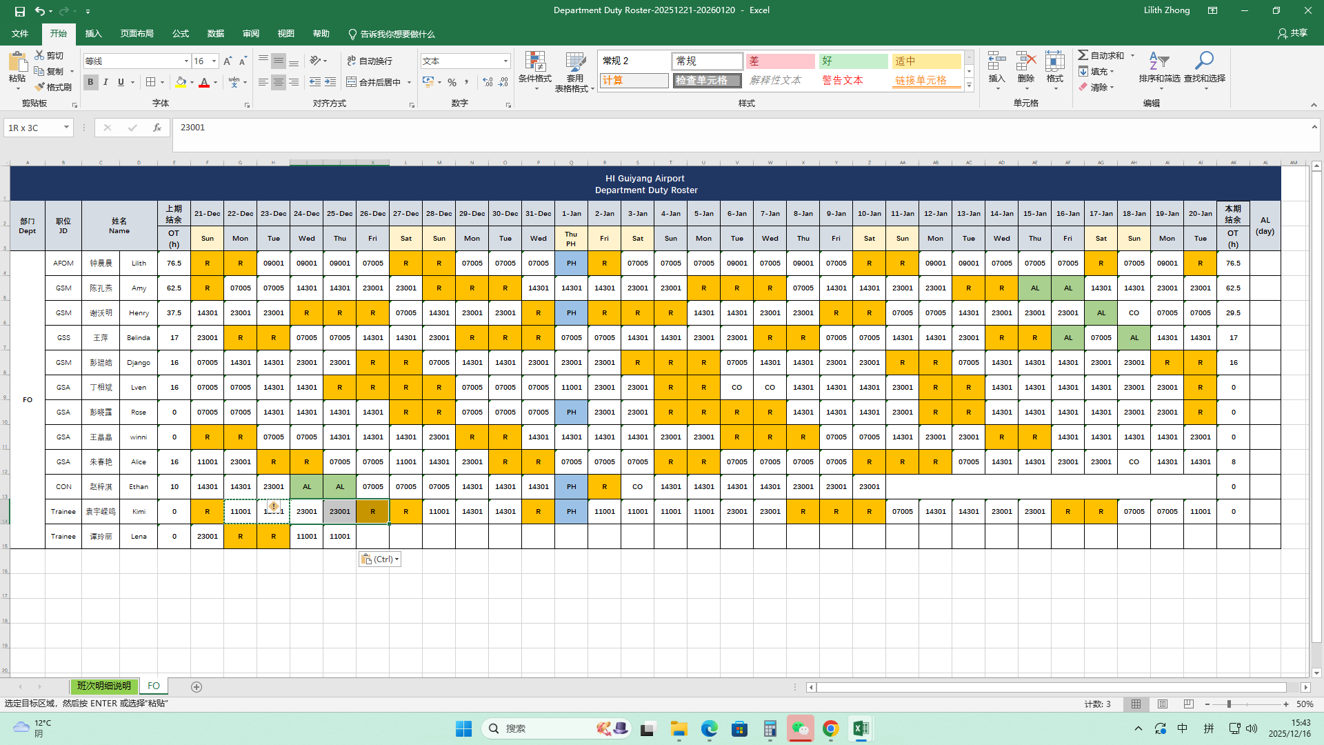This screenshot has height=745, width=1324.
Task: Toggle Bold formatting button
Action: click(90, 82)
